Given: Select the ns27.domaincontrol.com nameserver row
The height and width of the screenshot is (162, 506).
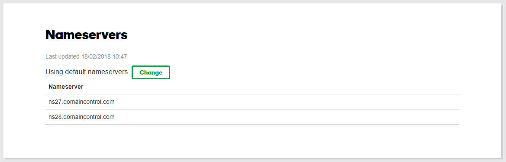Looking at the screenshot, I should (x=252, y=102).
